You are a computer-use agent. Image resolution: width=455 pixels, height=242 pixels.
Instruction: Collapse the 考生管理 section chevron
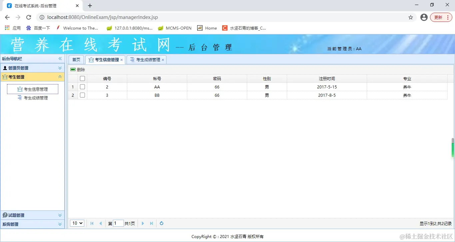pos(60,76)
